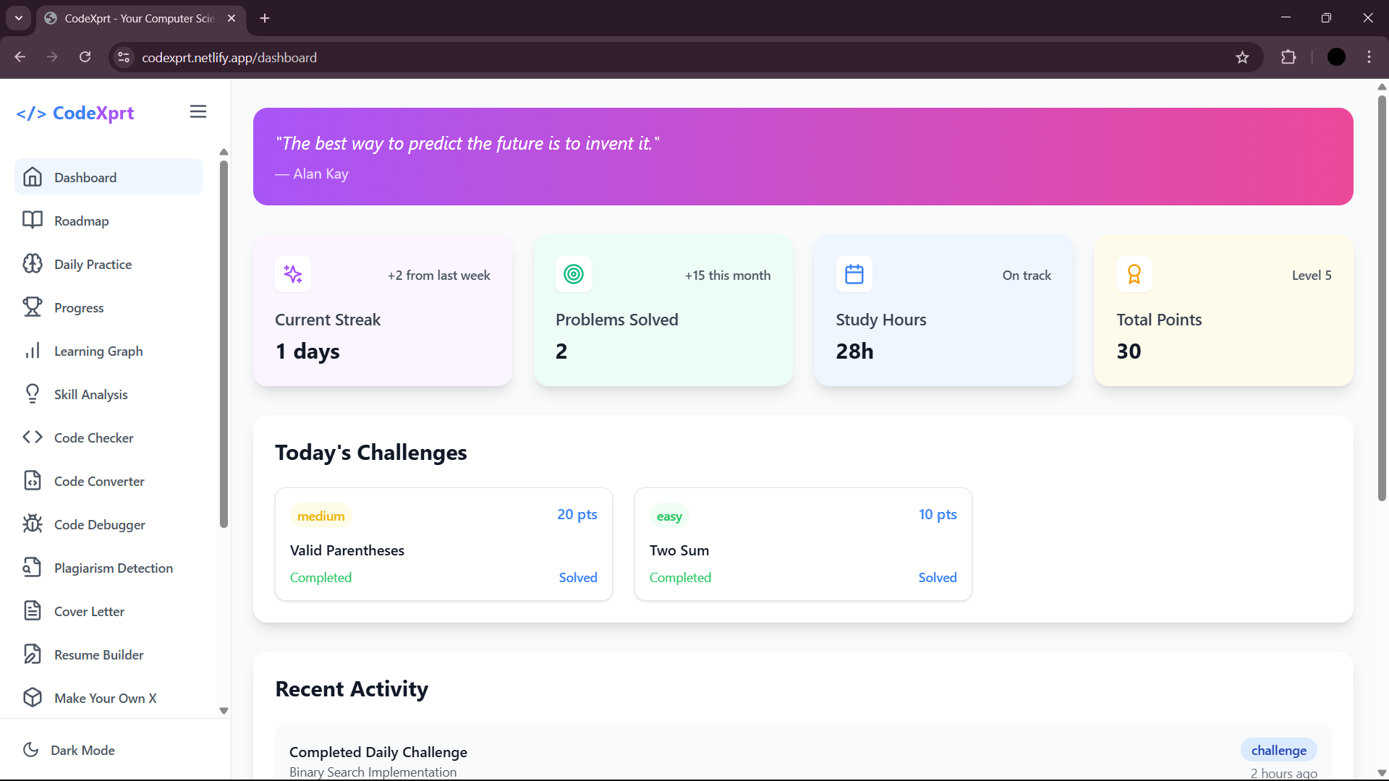1389x781 pixels.
Task: Collapse sidebar with hamburger menu icon
Action: [x=197, y=111]
